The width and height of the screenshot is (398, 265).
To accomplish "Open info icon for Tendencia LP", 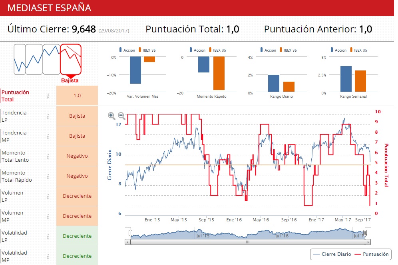I will (x=48, y=116).
